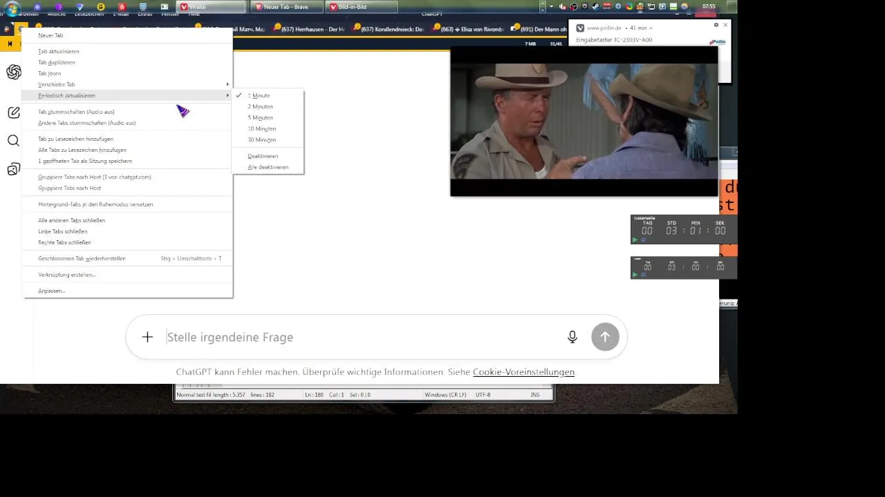The height and width of the screenshot is (497, 885).
Task: Open the Korallendreieck browser tab
Action: (x=389, y=29)
